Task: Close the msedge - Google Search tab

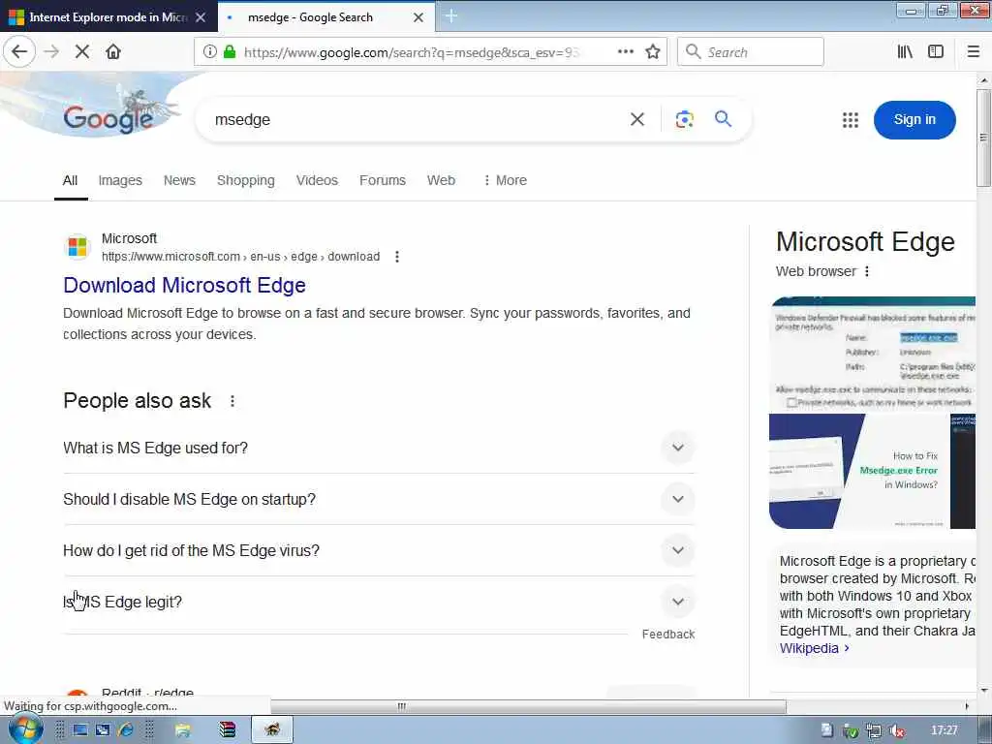Action: tap(418, 17)
